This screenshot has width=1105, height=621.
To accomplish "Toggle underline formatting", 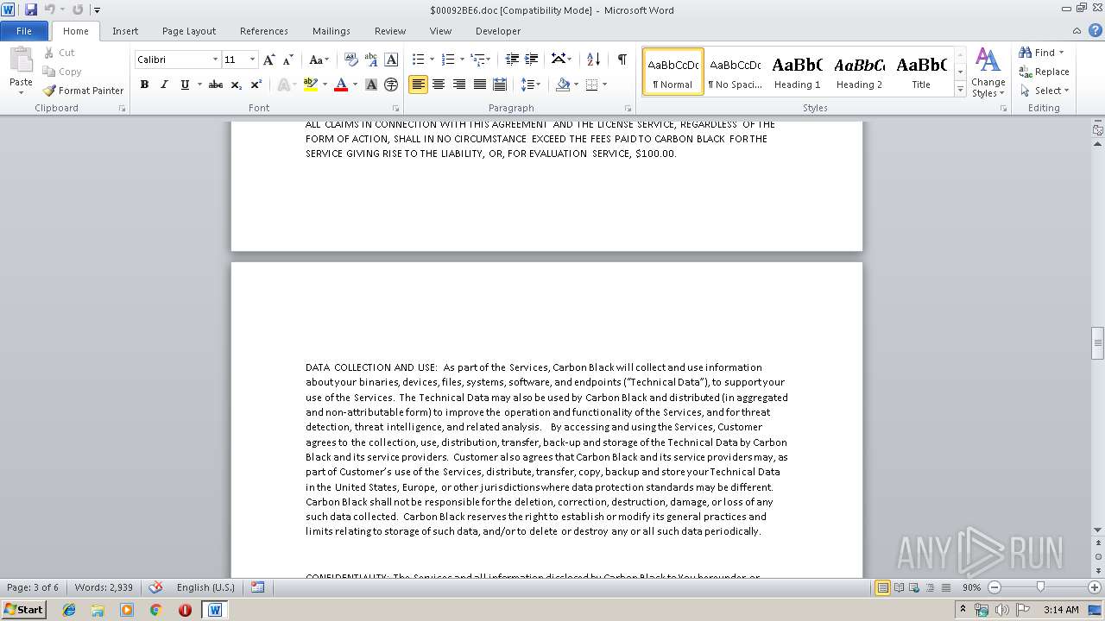I will [x=185, y=85].
